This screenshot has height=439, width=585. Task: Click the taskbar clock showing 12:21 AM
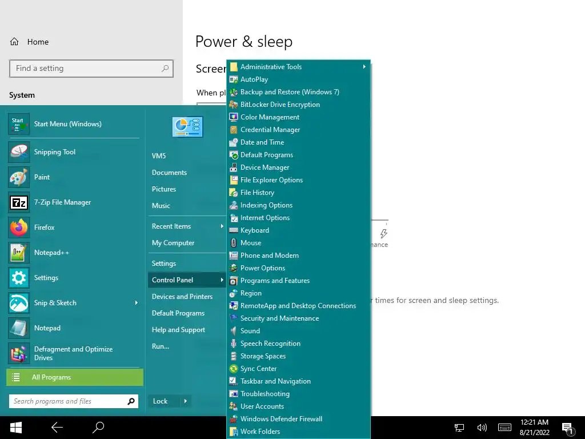(534, 428)
